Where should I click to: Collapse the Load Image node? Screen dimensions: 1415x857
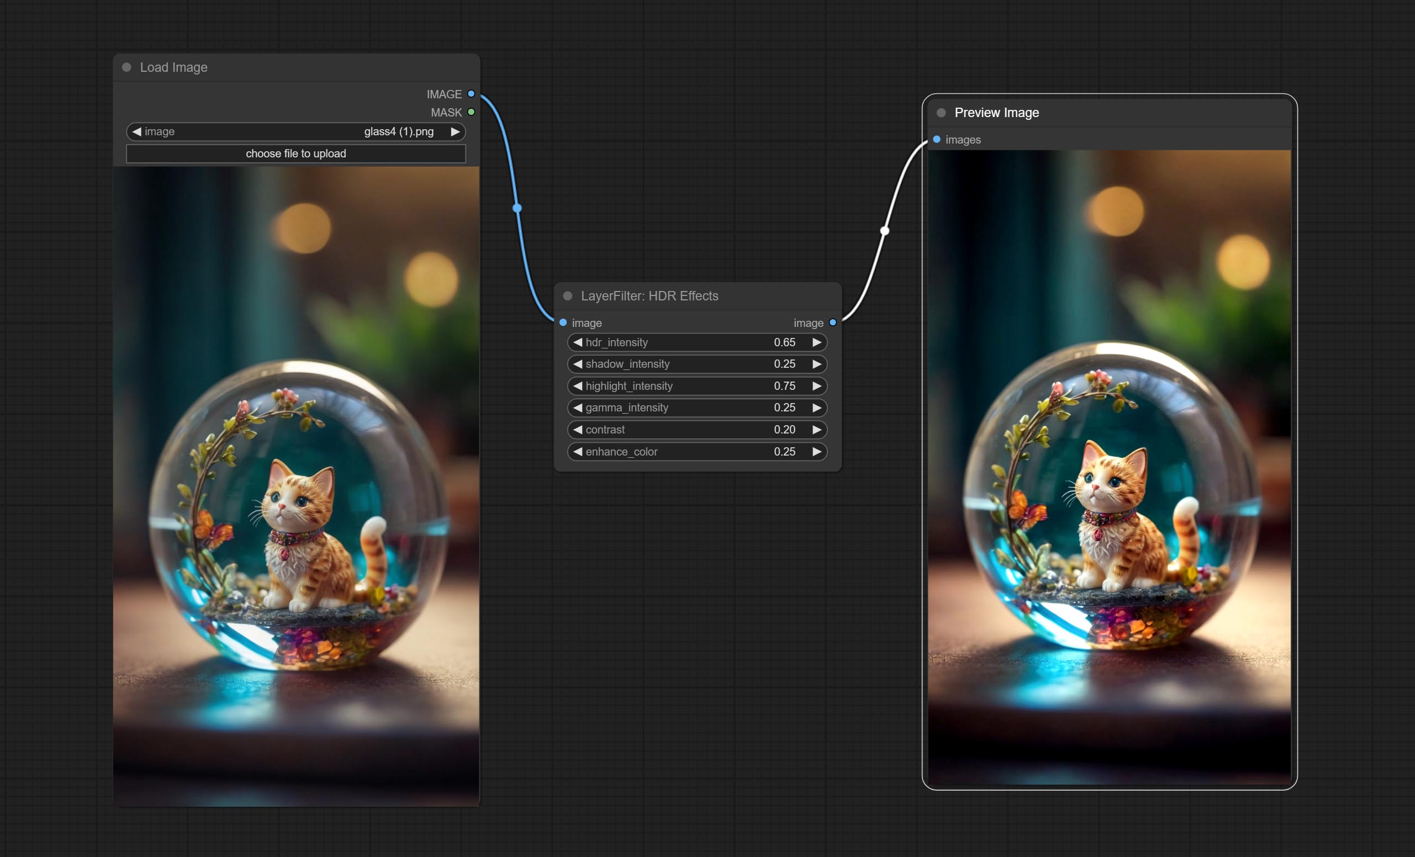(126, 67)
